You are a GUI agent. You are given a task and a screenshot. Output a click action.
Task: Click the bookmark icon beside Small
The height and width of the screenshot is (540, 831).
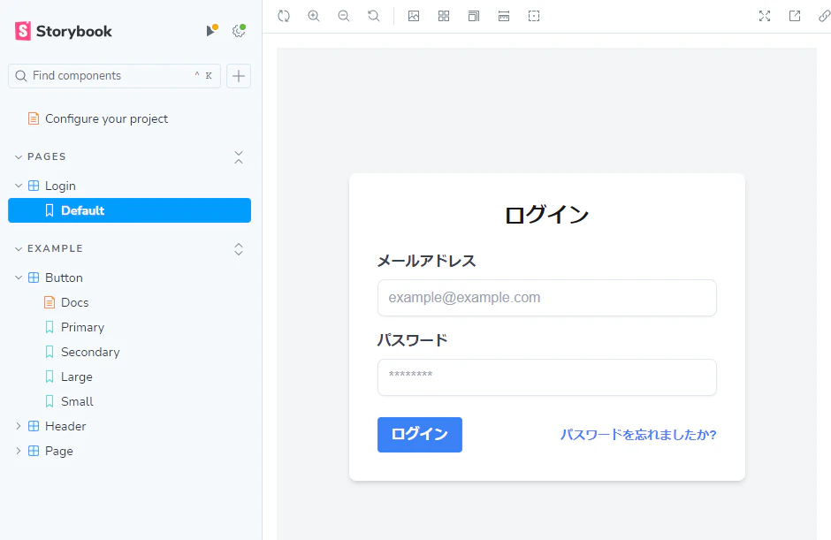[50, 401]
